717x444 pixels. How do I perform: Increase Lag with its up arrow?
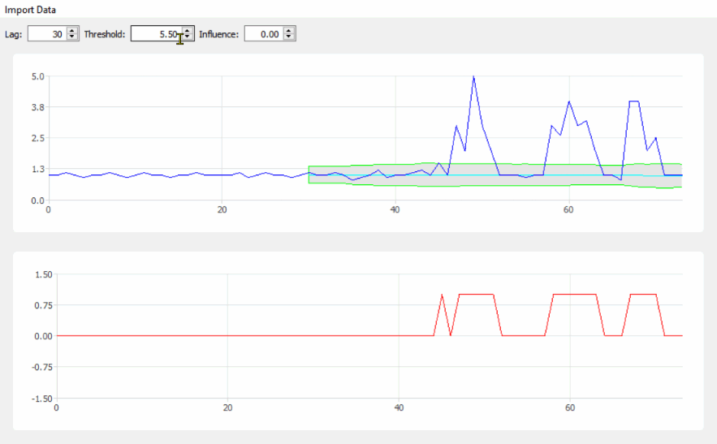[x=72, y=30]
